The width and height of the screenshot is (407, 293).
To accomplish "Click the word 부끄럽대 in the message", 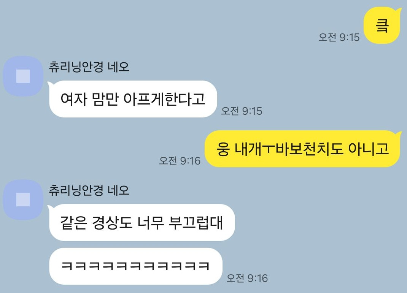I will 196,222.
